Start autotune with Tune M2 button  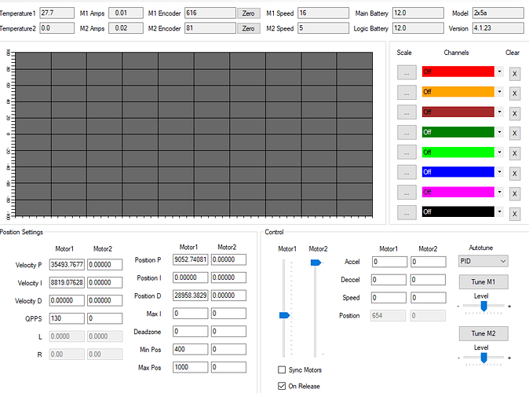click(x=483, y=333)
